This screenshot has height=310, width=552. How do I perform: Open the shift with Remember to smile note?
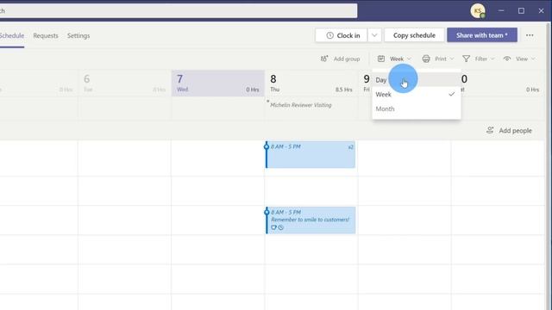click(x=310, y=220)
